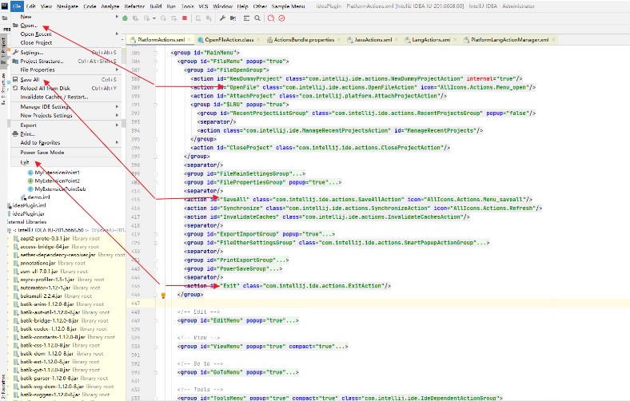Screen dimensions: 630x401
Task: Click the red magnifier circle toolbar icon
Action: coord(271,18)
